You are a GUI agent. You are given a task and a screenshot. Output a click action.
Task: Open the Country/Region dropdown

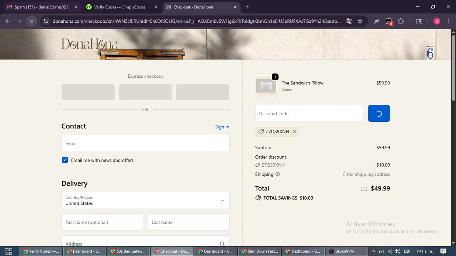pyautogui.click(x=145, y=200)
